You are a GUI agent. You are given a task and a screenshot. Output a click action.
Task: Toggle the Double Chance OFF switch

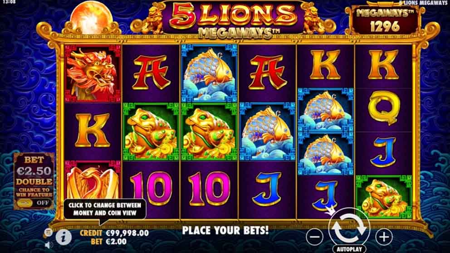(34, 203)
